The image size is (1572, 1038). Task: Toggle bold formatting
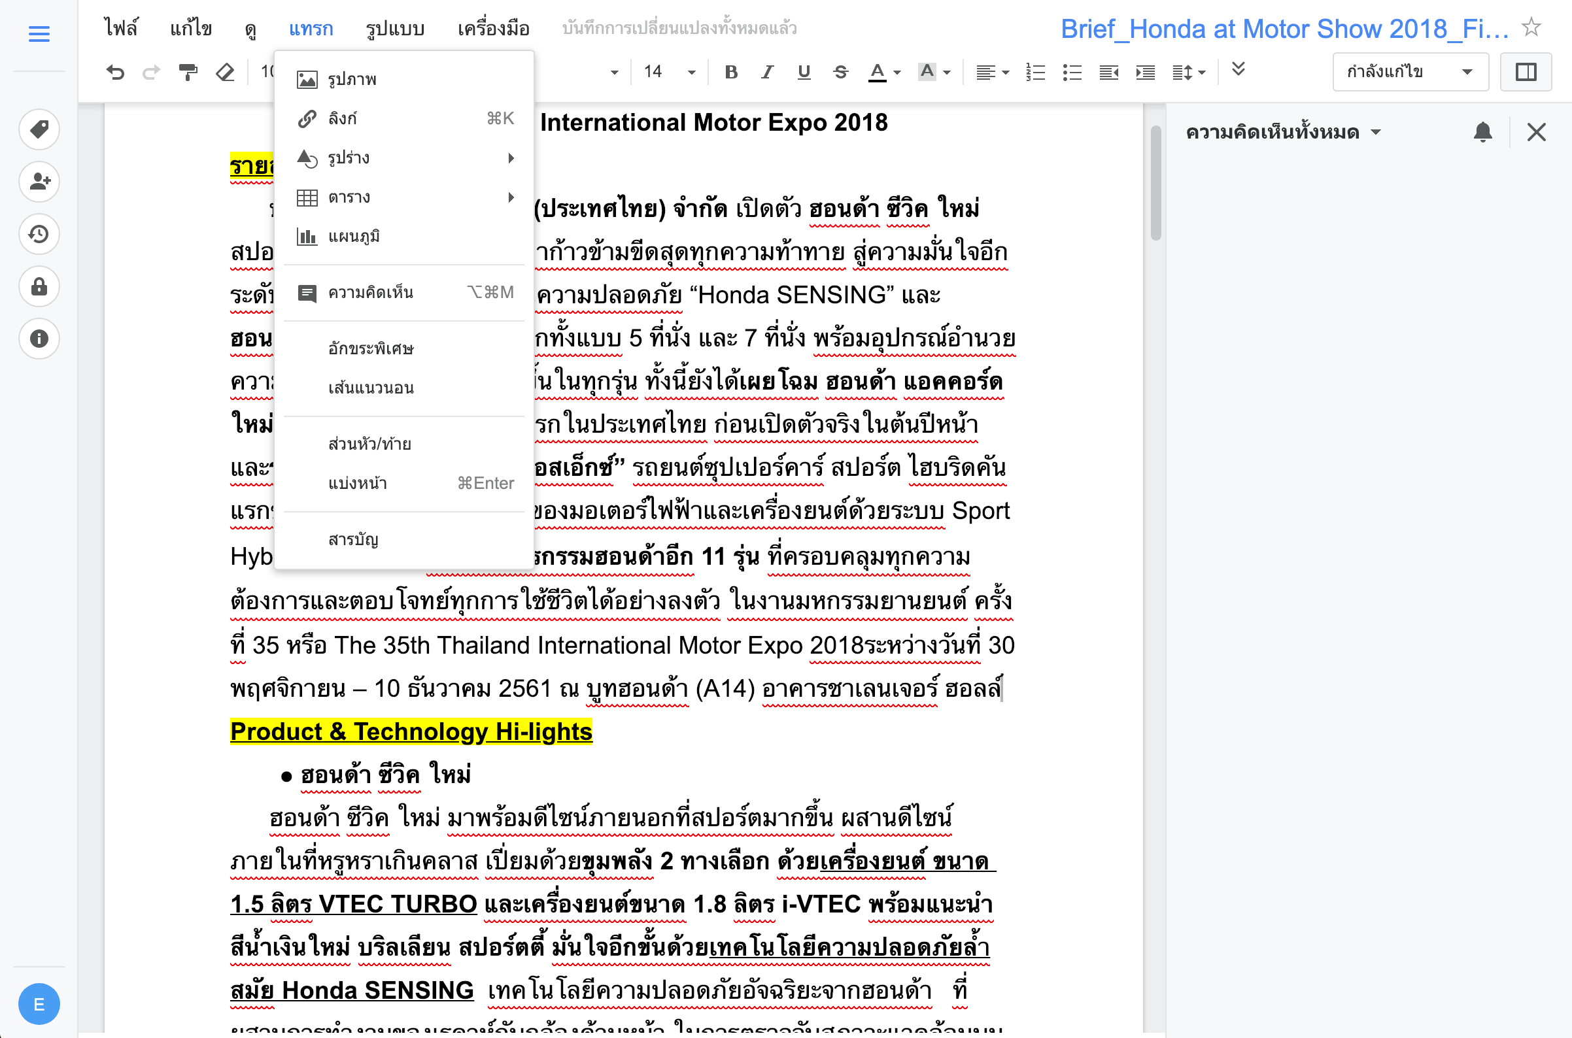pos(731,72)
